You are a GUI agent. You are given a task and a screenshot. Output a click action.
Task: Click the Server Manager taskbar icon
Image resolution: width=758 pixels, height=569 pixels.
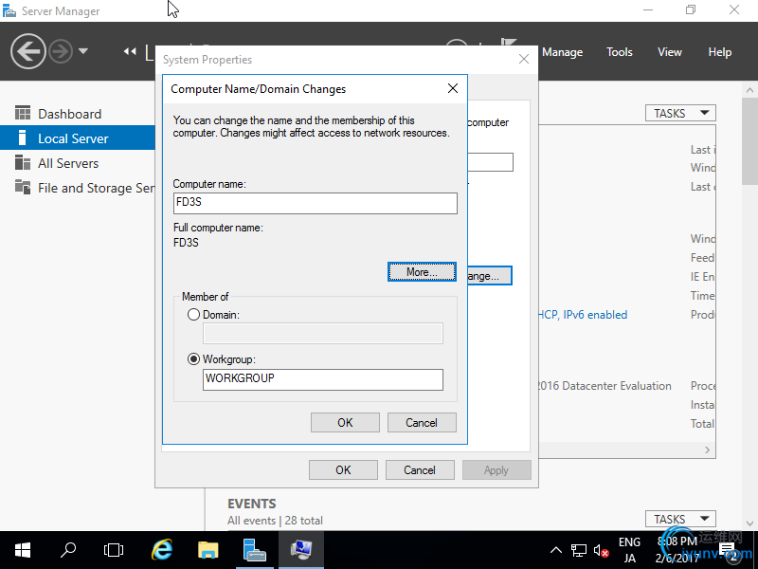(254, 549)
